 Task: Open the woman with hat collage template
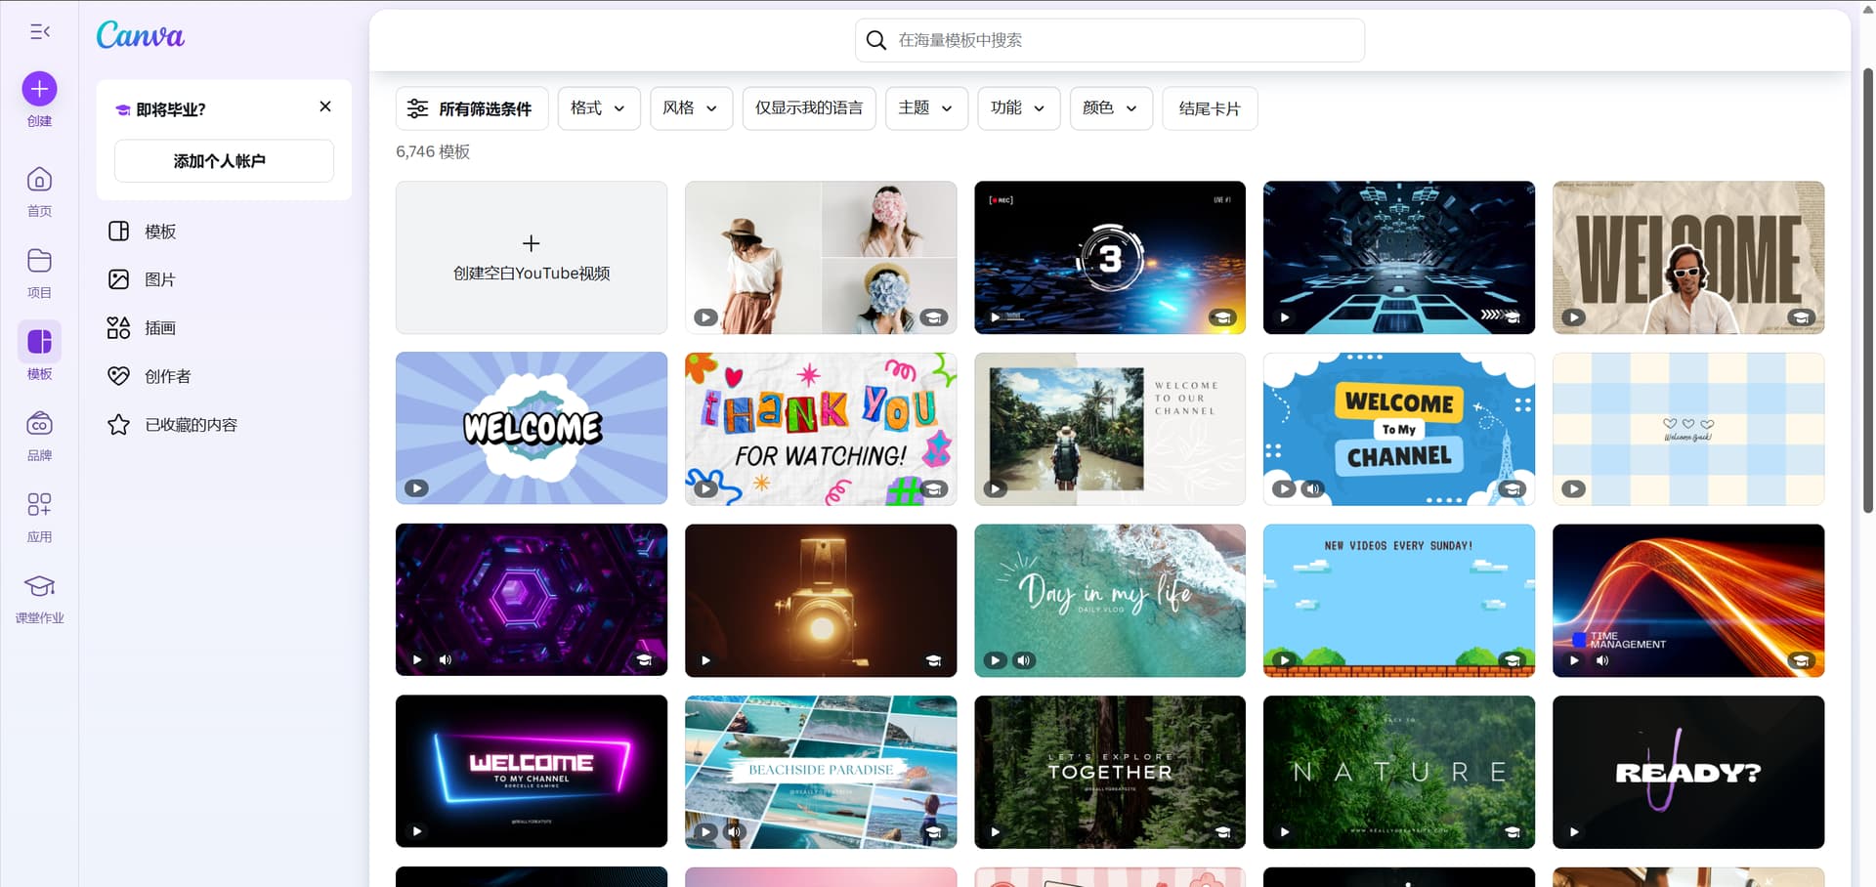[821, 258]
